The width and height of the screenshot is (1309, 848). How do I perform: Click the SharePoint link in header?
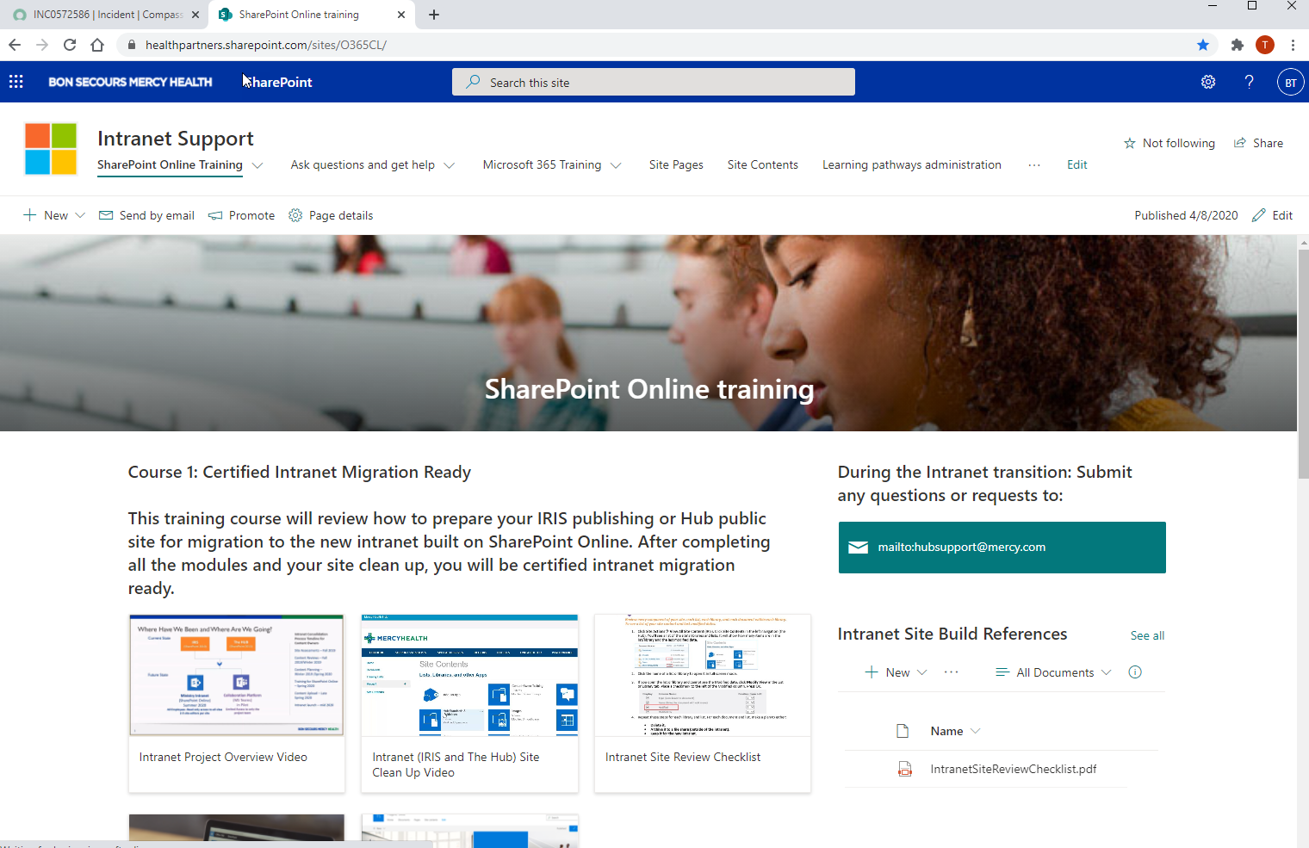tap(277, 82)
